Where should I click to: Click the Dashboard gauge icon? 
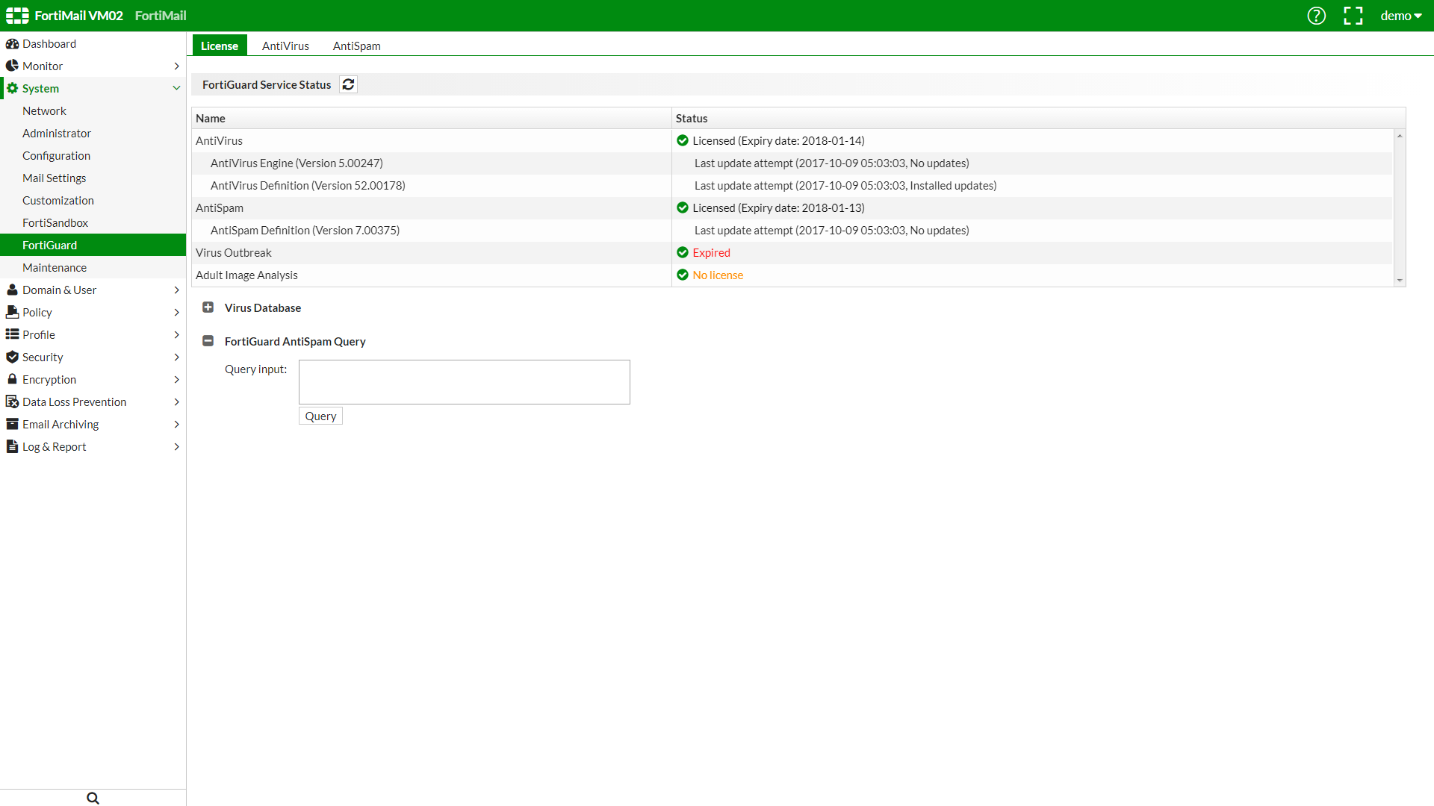[12, 43]
